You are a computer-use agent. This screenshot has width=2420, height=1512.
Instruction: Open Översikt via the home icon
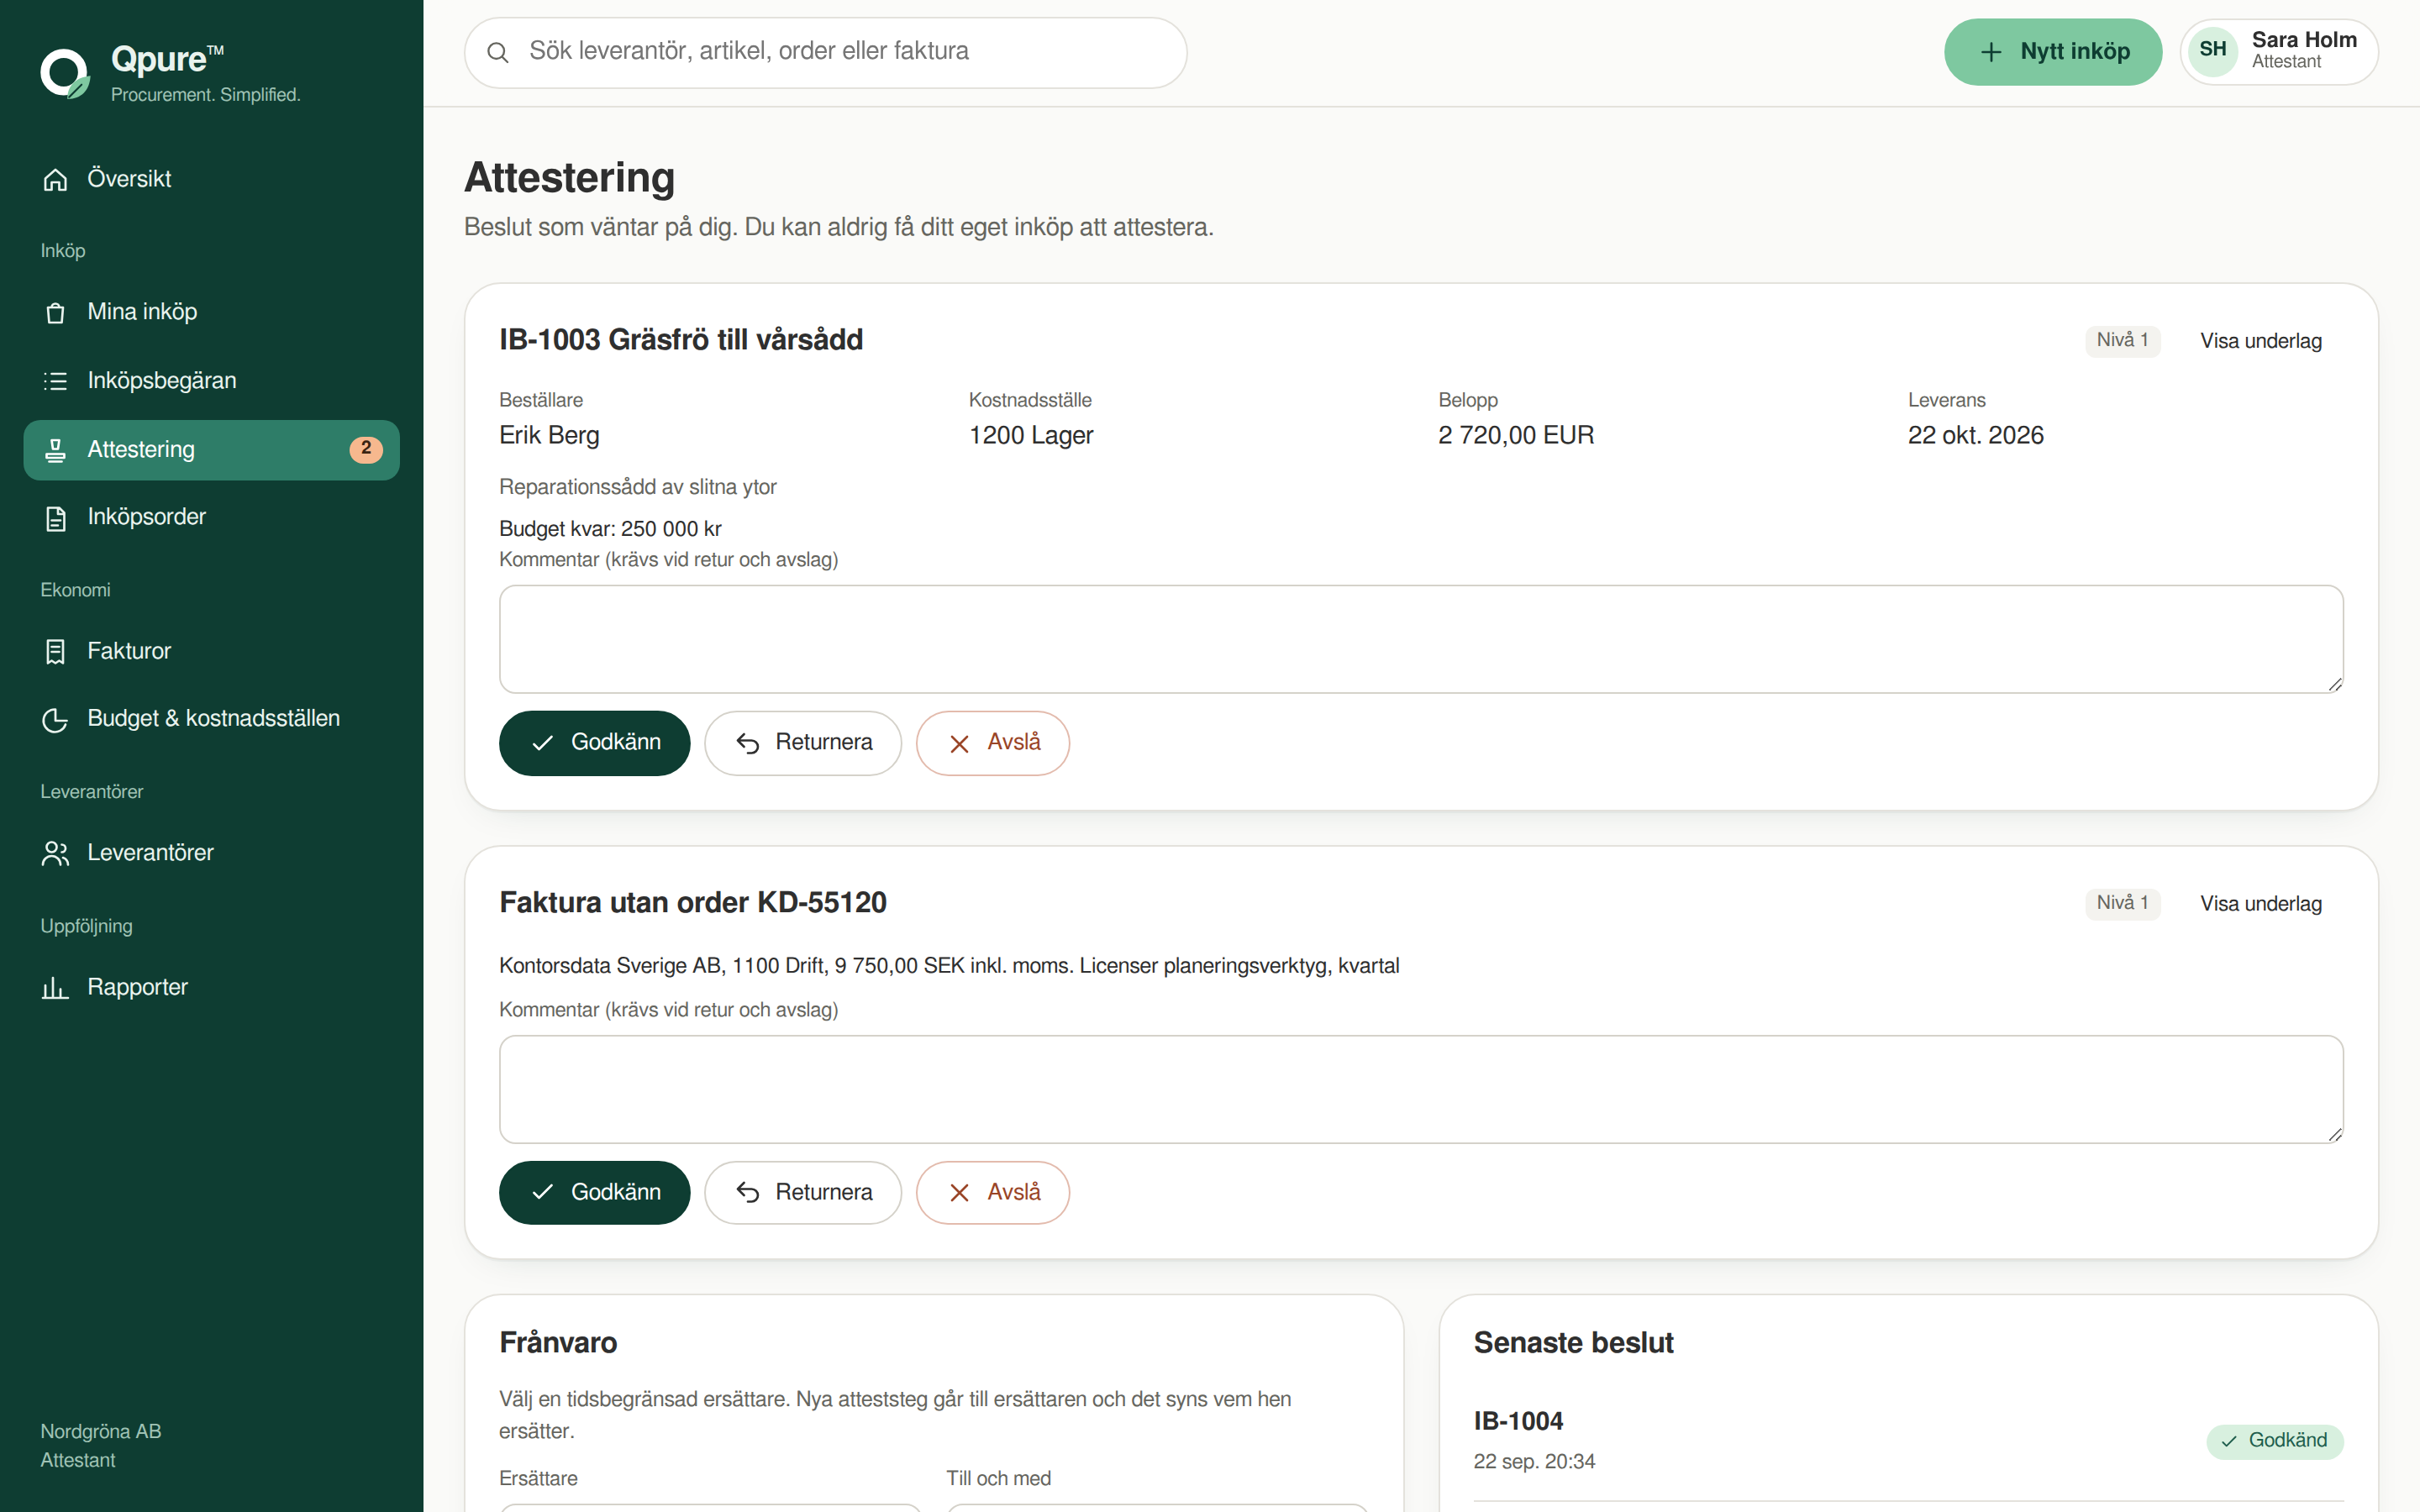pos(55,180)
